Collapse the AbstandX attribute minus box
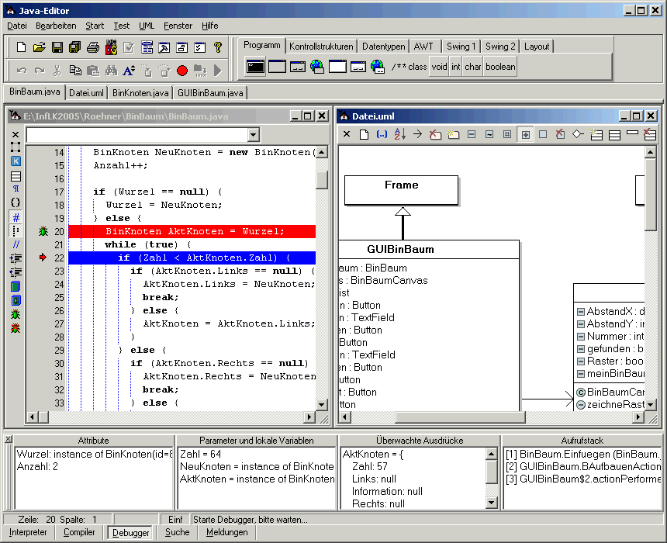Viewport: 667px width, 543px height. (580, 312)
